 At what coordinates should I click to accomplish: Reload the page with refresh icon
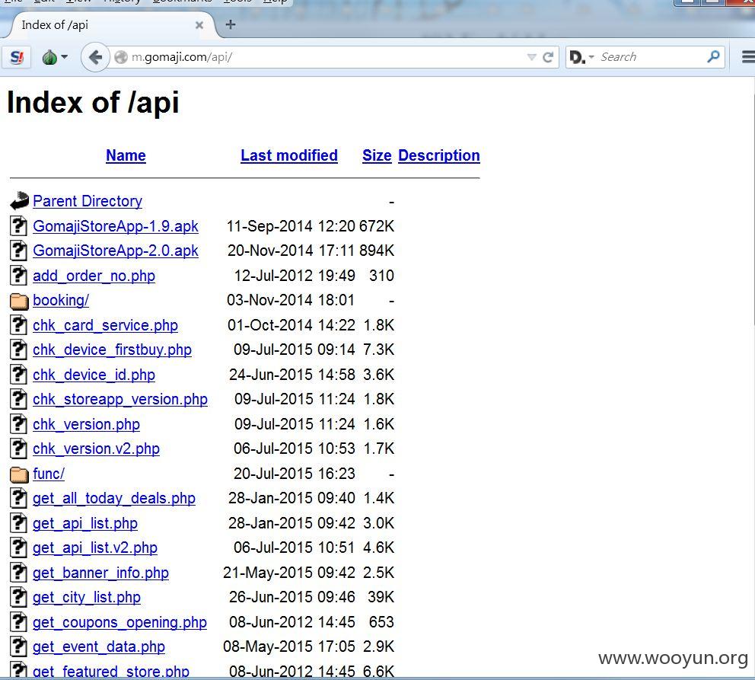click(548, 57)
